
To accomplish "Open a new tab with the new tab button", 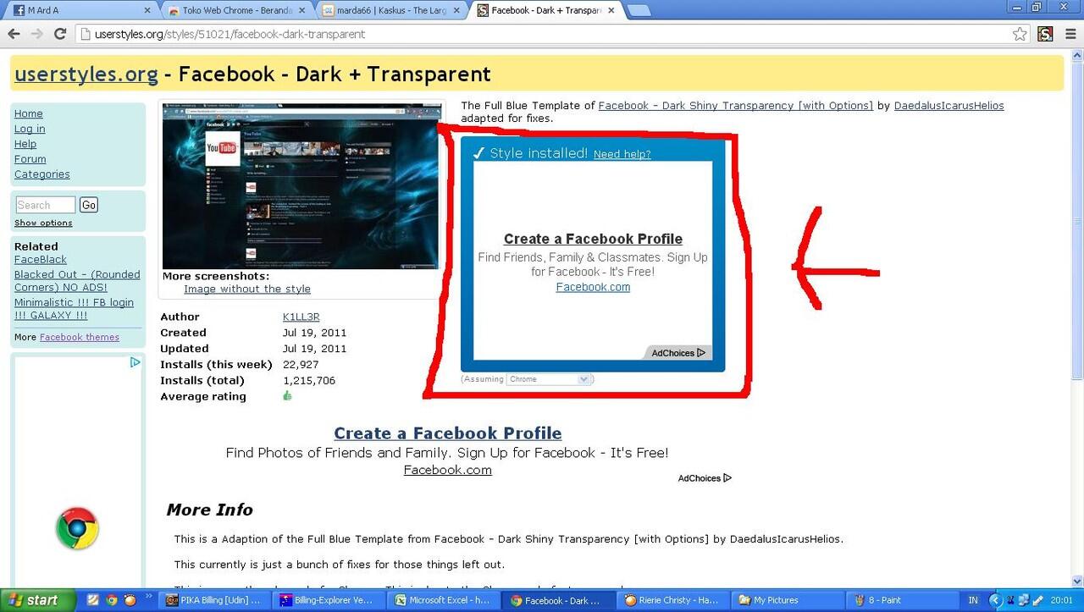I will pos(639,10).
